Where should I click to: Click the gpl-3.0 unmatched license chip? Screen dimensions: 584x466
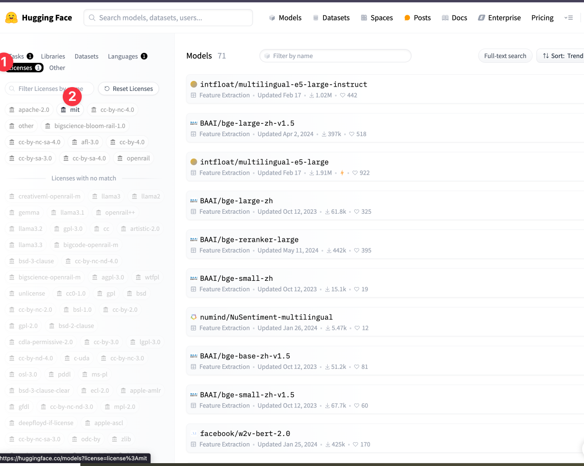(68, 228)
